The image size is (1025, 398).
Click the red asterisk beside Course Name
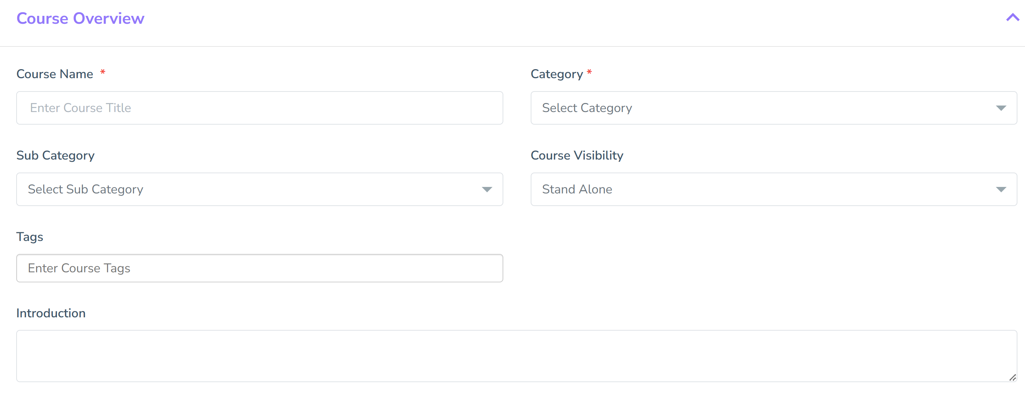click(x=103, y=72)
